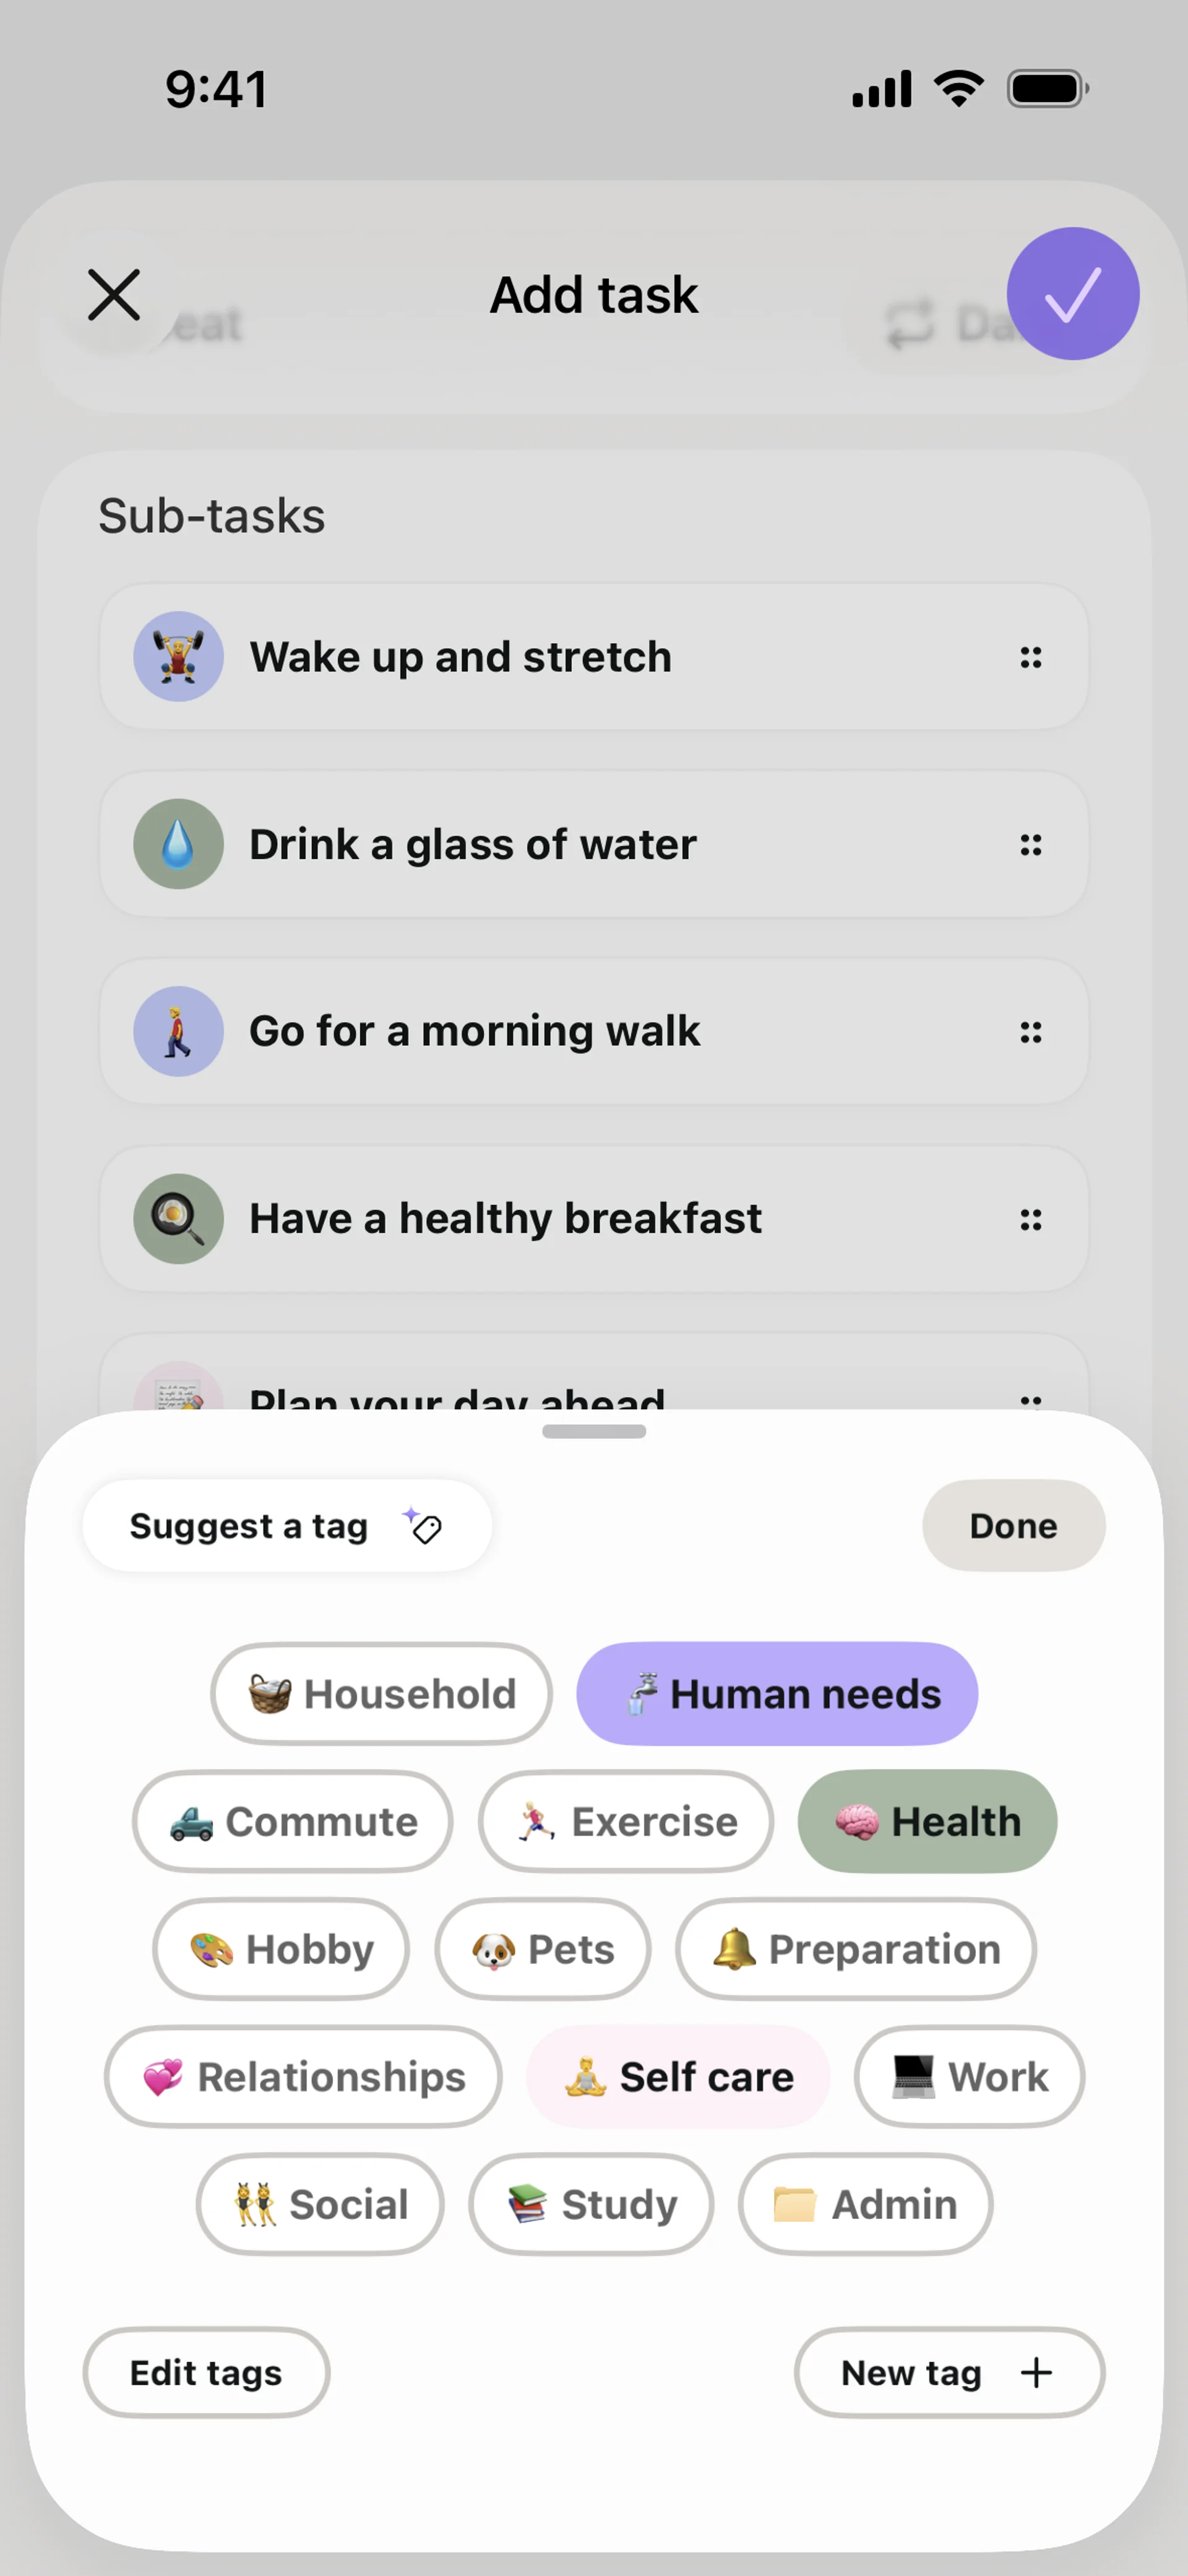Close the Add task sheet with X
This screenshot has width=1188, height=2576.
point(114,295)
